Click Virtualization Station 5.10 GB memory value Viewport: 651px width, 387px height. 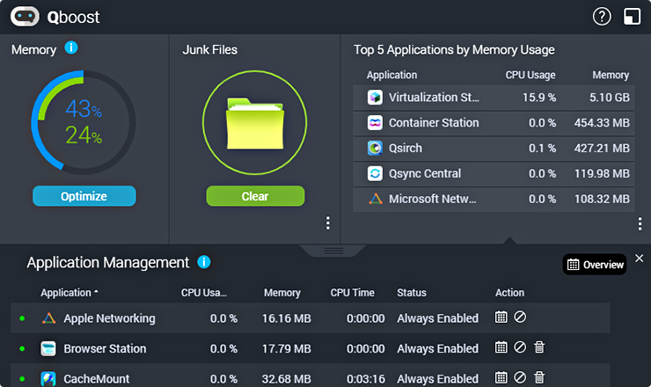tap(610, 98)
